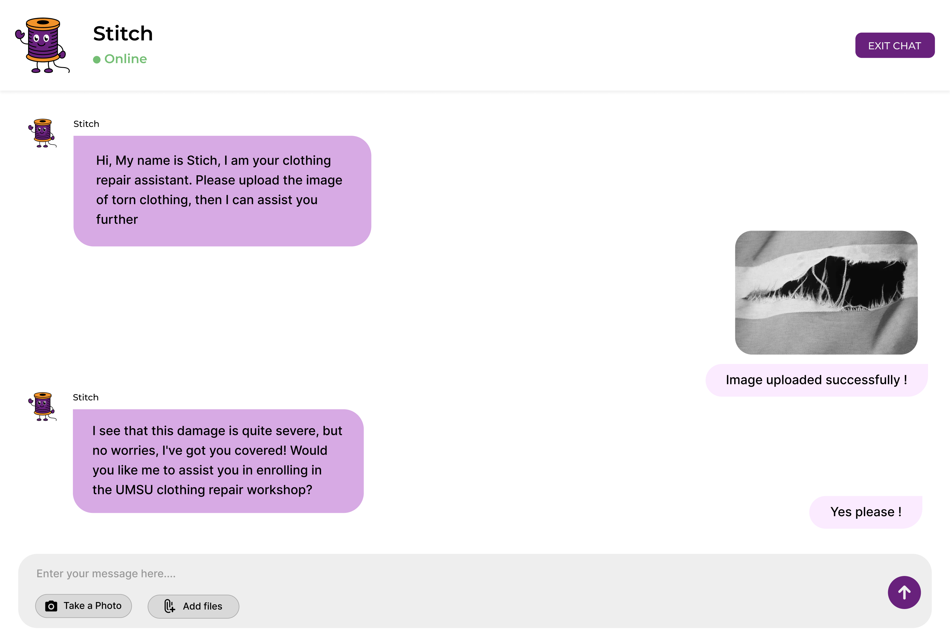The width and height of the screenshot is (950, 644).
Task: Click Stitch avatar beside first greeting message
Action: point(43,133)
